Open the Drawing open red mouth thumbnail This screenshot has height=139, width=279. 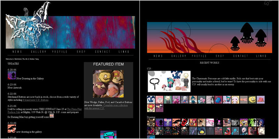pos(227,131)
